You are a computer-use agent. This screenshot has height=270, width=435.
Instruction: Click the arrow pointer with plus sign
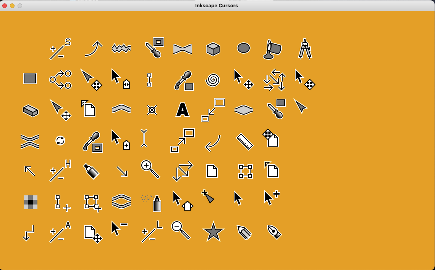(272, 197)
